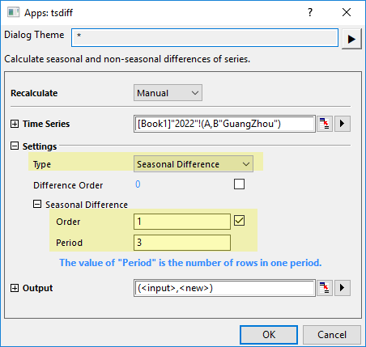Screen dimensions: 366x347
Task: Click Time Series interactive range selector icon
Action: coord(325,124)
